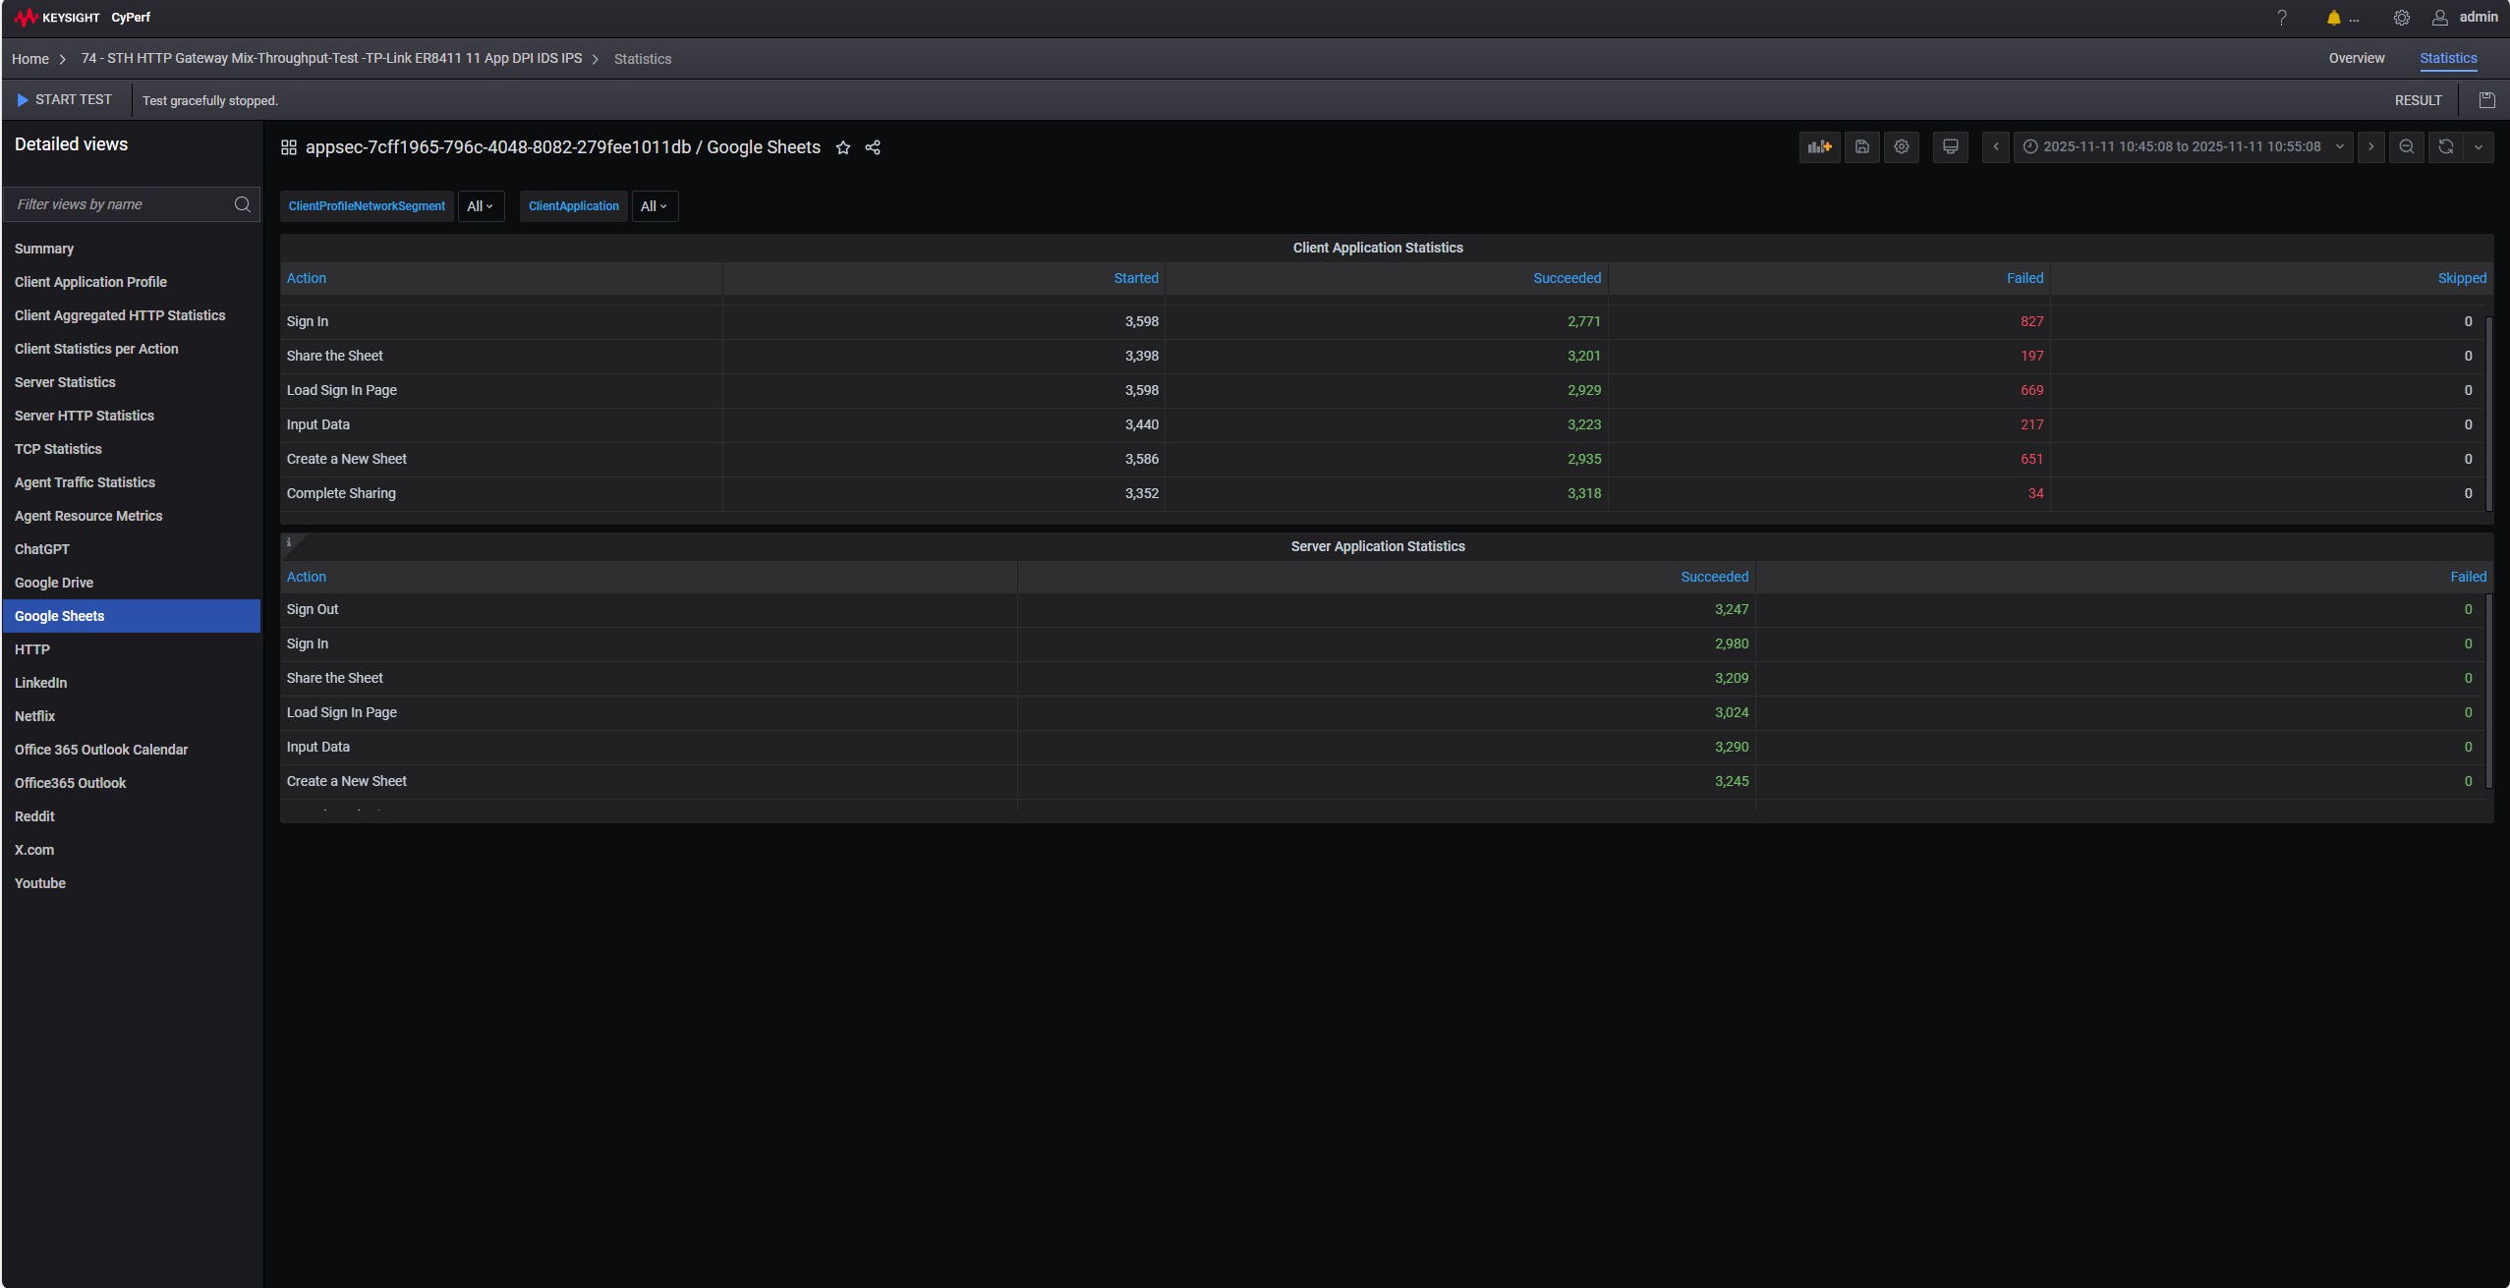Switch to the Overview tab
The height and width of the screenshot is (1288, 2510).
(2356, 58)
